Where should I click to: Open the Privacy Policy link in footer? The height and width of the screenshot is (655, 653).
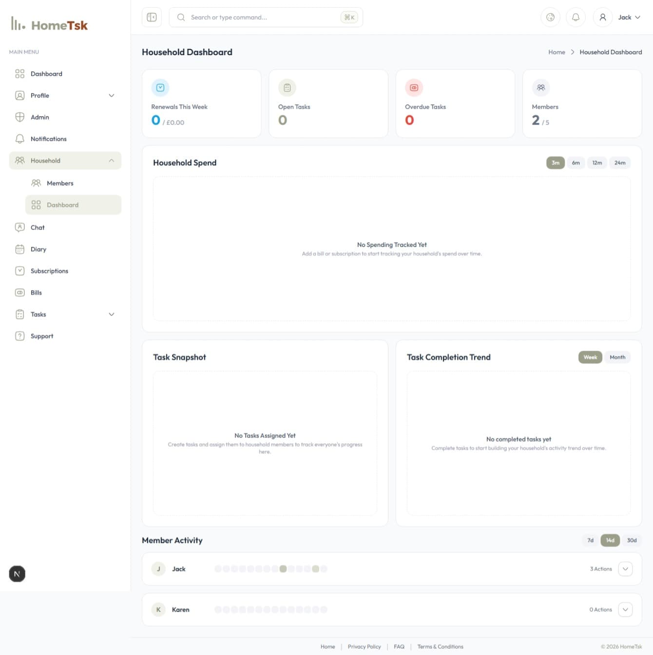click(364, 646)
